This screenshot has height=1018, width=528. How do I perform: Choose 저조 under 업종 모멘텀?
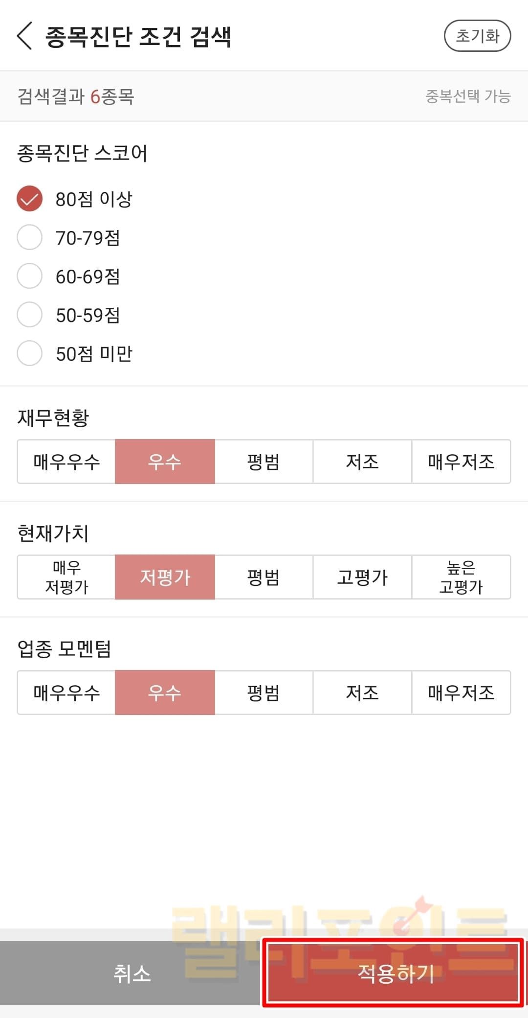coord(362,693)
